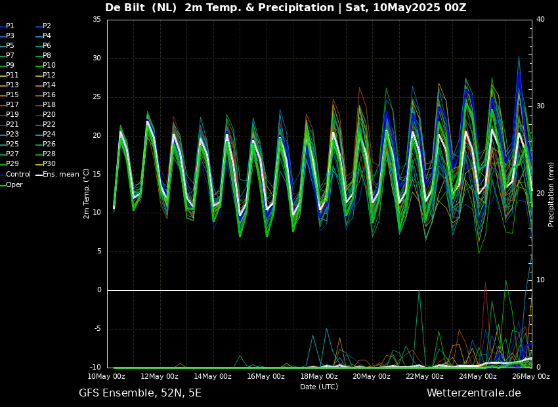This screenshot has height=407, width=558.
Task: Select the P2 legend label
Action: point(43,26)
